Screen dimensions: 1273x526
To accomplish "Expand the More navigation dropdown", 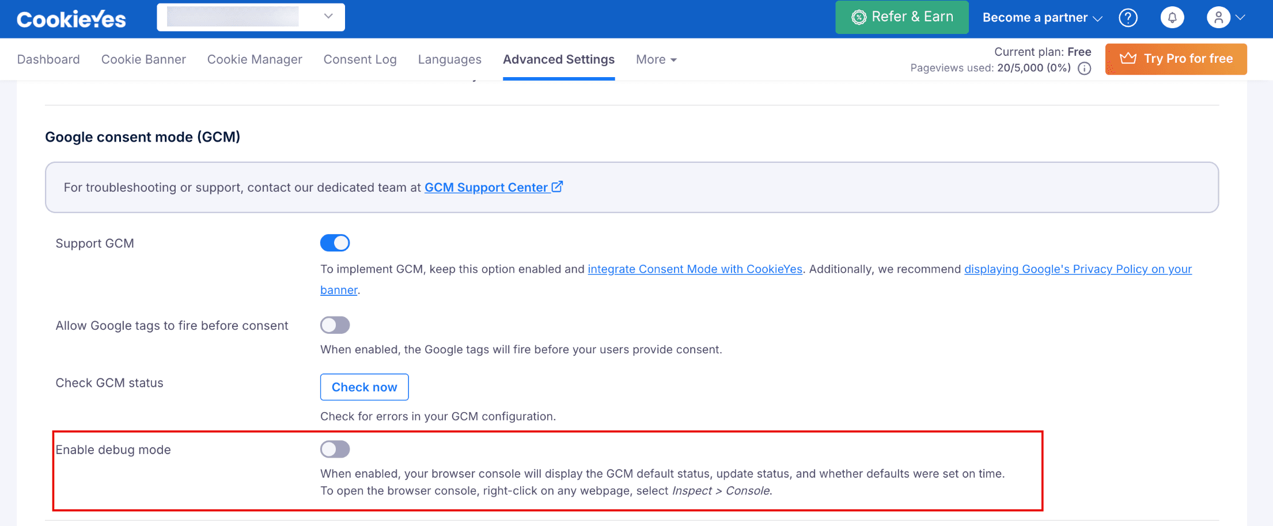I will tap(656, 59).
